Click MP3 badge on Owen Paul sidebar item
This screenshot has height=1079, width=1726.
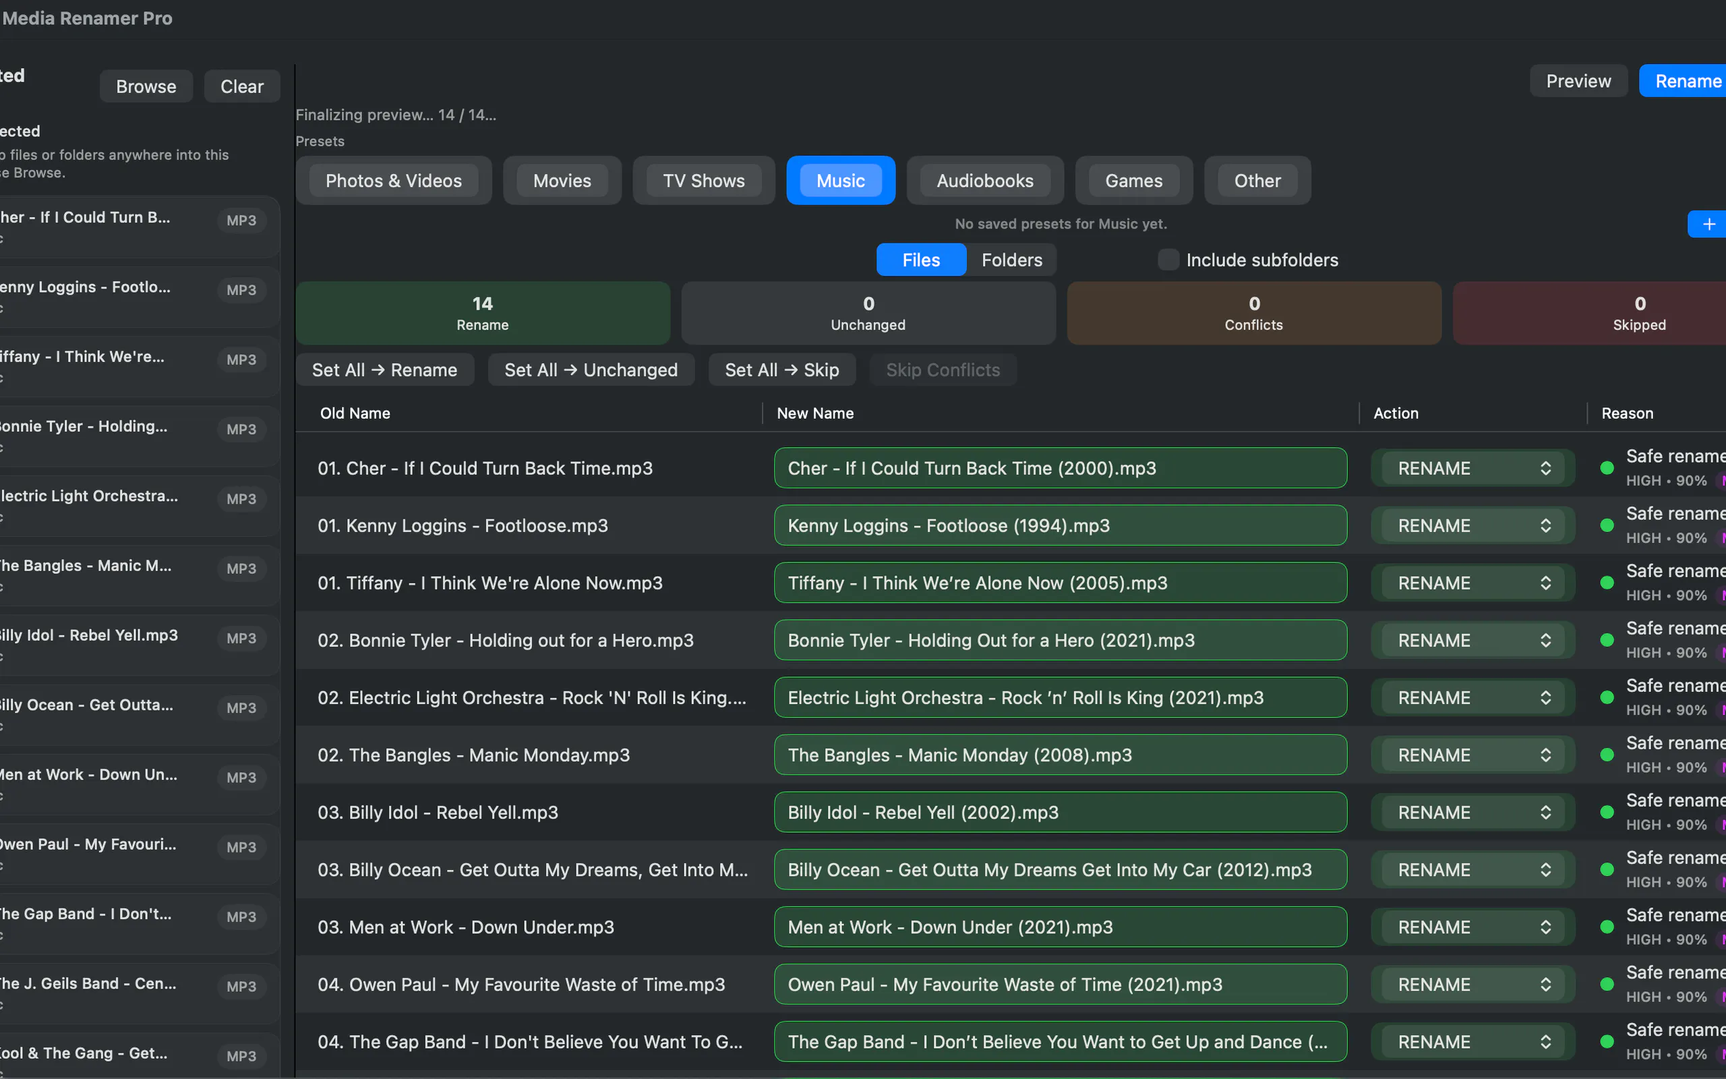241,848
